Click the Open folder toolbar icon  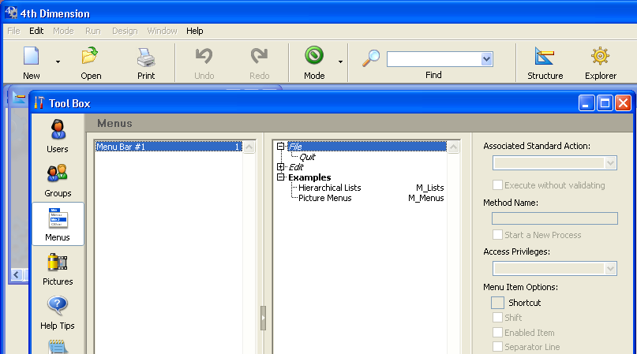pyautogui.click(x=90, y=58)
